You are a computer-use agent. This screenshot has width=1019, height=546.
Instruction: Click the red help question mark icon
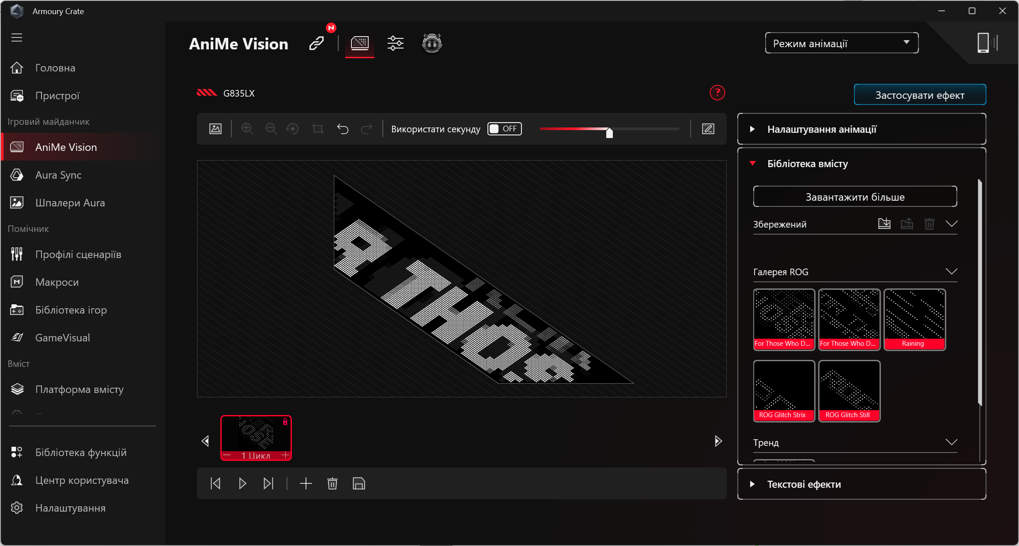click(x=717, y=93)
